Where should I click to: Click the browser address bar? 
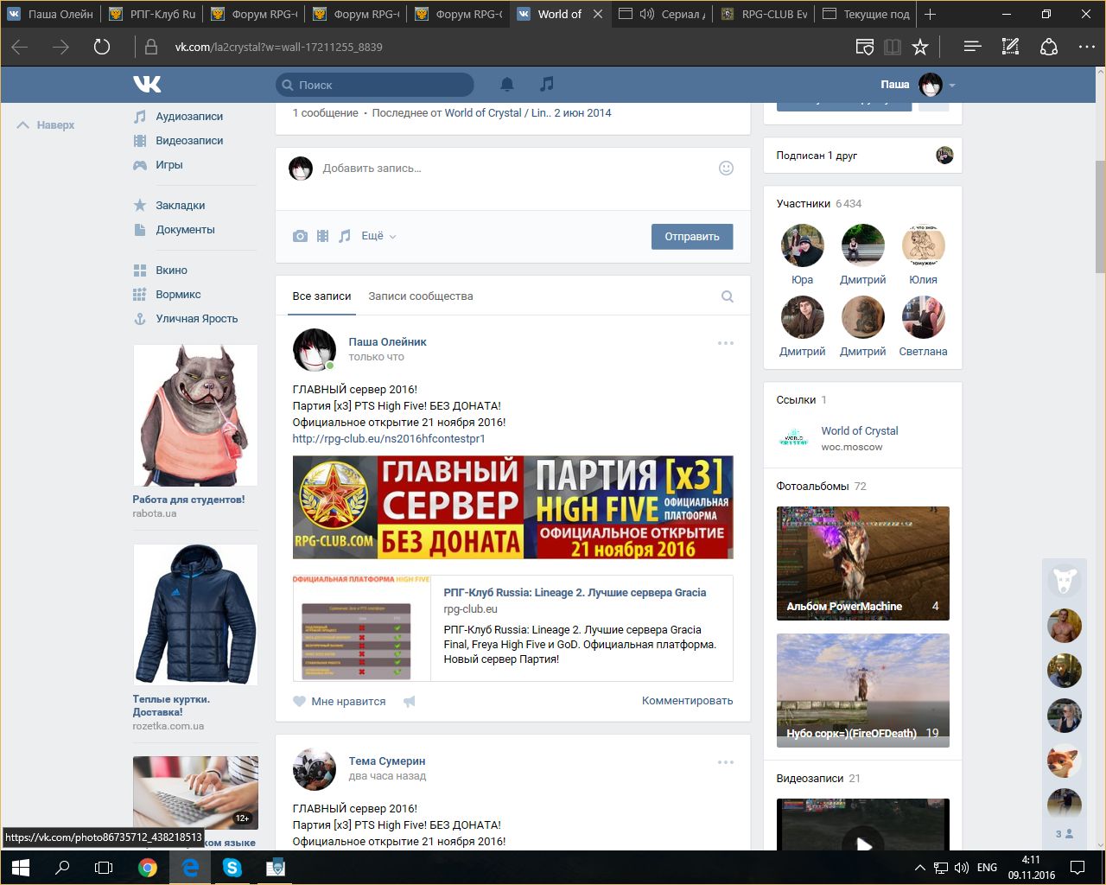[501, 47]
